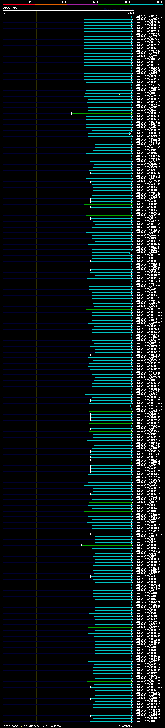Click the red ~20% identity legend segment
This screenshot has width=165, height=728.
[18, 5]
